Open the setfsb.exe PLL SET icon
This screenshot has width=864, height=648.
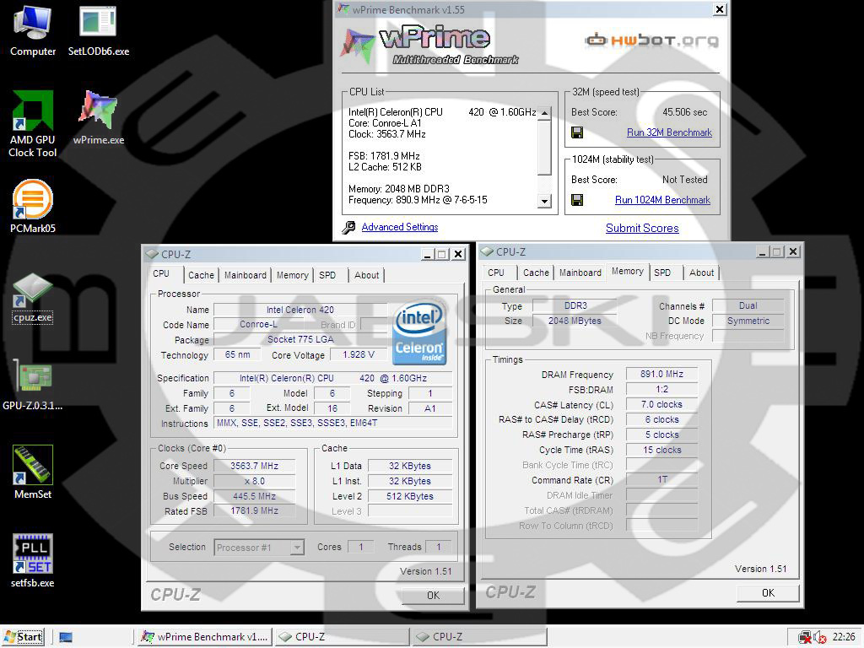[33, 561]
